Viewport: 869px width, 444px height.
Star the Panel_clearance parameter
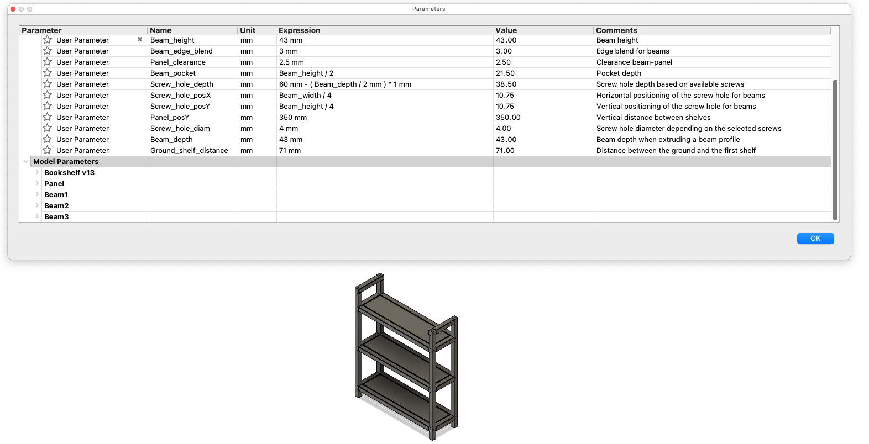tap(48, 62)
